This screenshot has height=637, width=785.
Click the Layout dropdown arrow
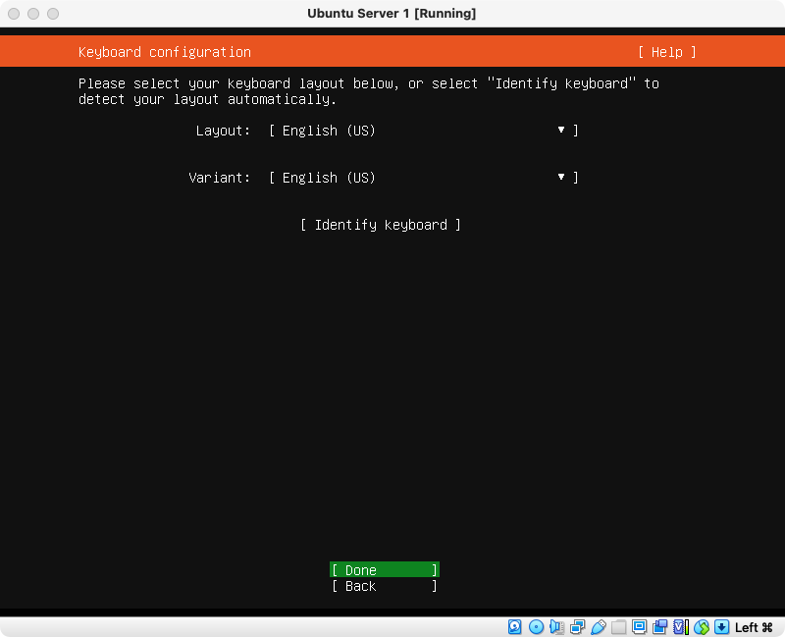pos(561,131)
